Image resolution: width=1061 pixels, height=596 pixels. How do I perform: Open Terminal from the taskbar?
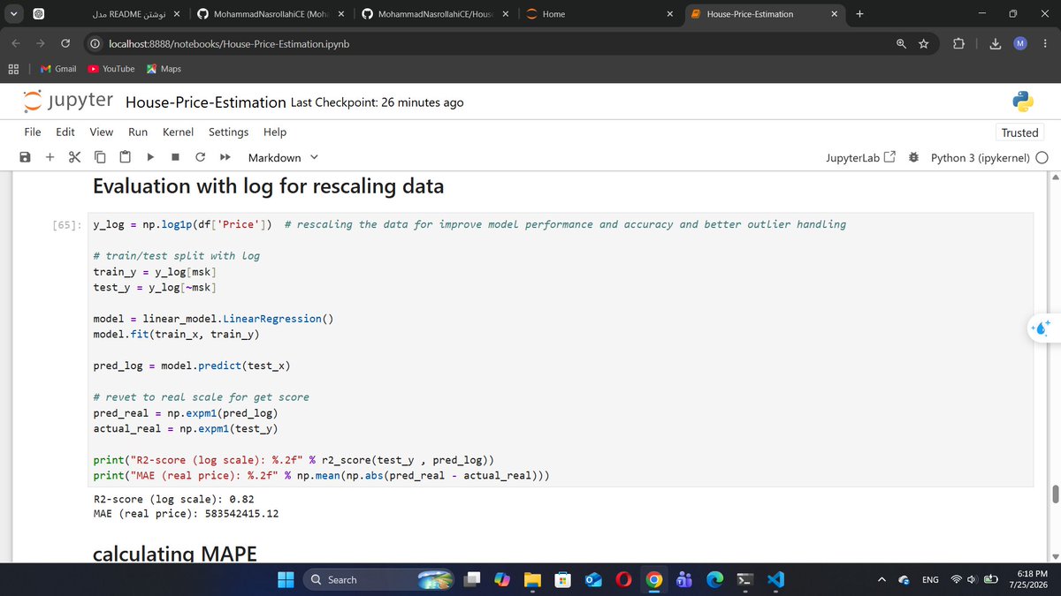[745, 579]
